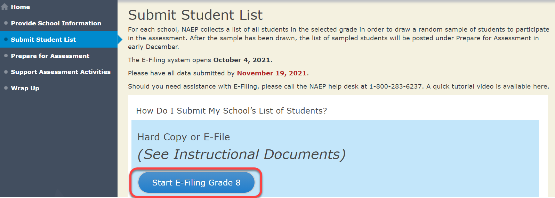Click the bullet beside Support Assessment Activities
This screenshot has height=198, width=555.
pos(6,72)
